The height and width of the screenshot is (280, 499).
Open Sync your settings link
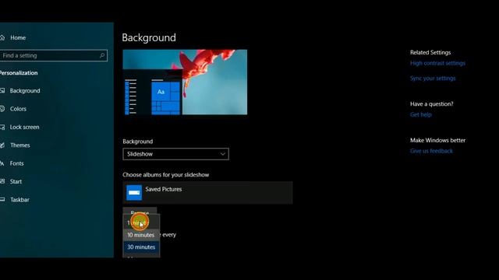coord(433,78)
